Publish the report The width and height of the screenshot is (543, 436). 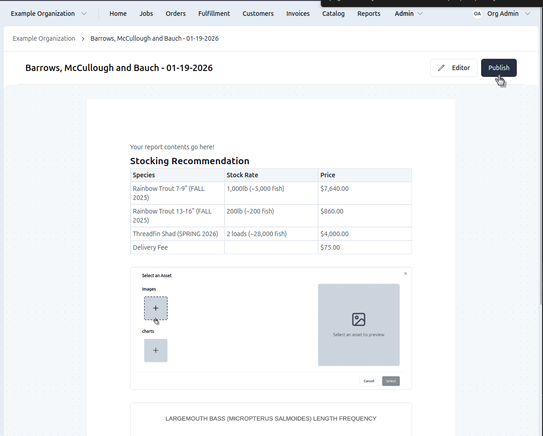[x=499, y=68]
